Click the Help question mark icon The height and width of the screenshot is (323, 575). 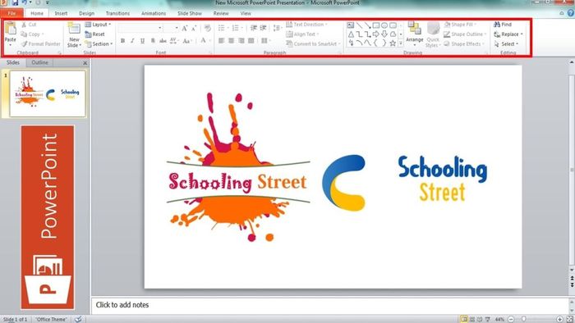pos(571,13)
